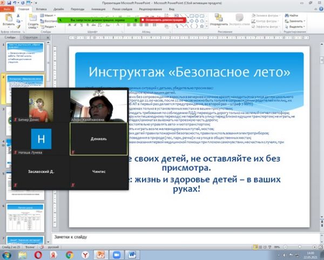This screenshot has height=260, width=324.
Task: Click the Файл button in ribbon
Action: [x=8, y=10]
